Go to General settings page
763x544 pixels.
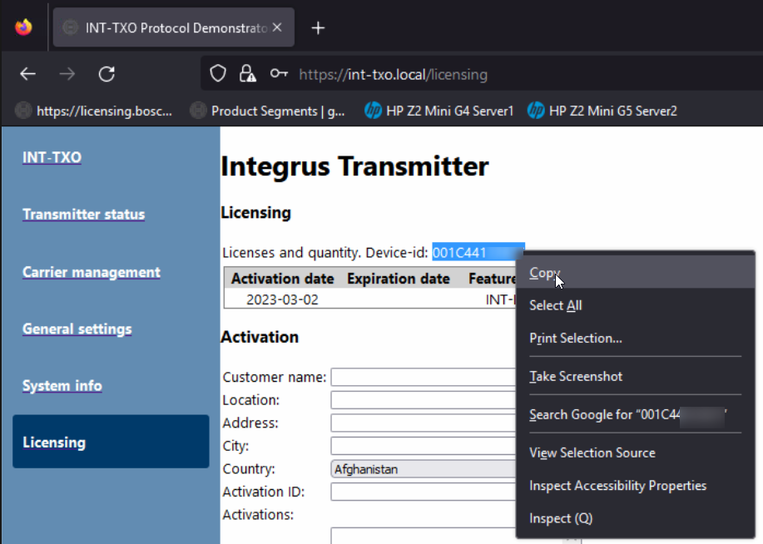click(x=77, y=329)
